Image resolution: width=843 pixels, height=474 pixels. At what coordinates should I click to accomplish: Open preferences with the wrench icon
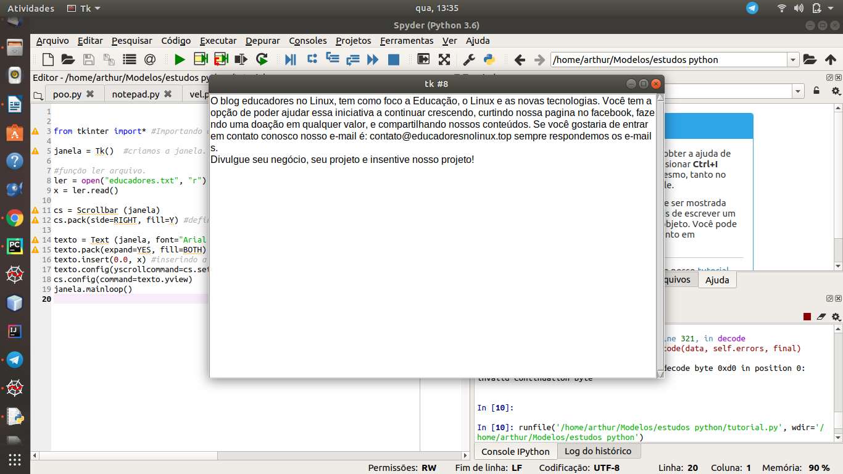(x=469, y=60)
